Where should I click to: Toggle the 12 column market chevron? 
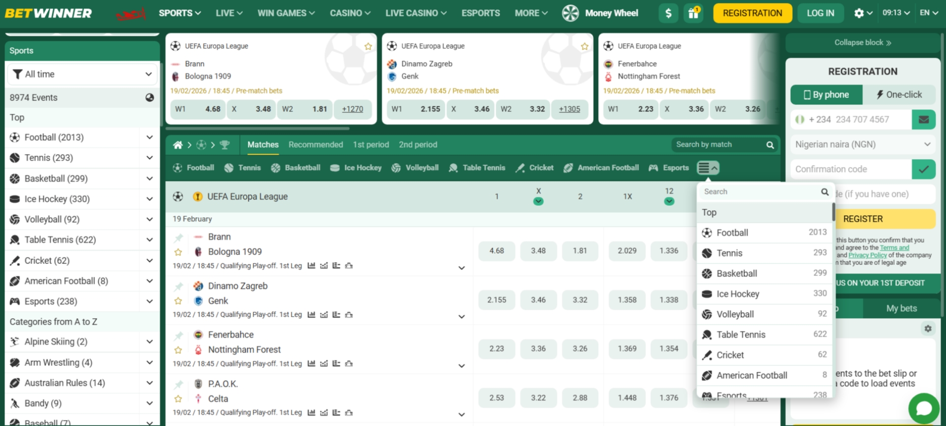[x=669, y=201]
